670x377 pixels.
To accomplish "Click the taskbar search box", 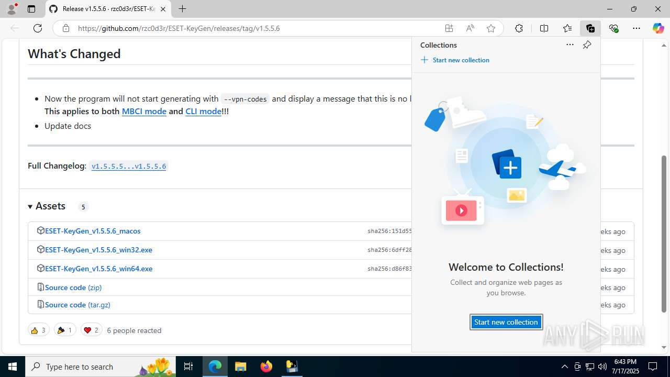I will click(x=102, y=367).
